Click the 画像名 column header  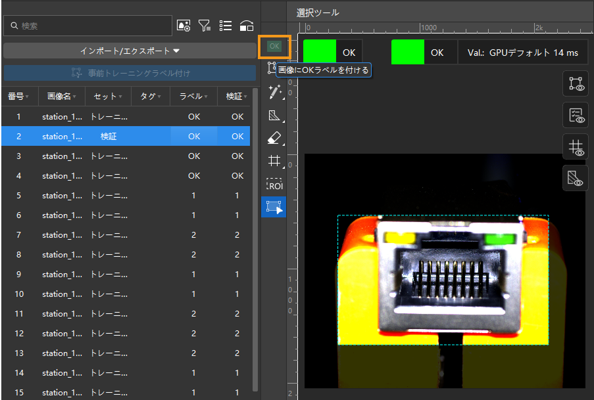tap(59, 97)
